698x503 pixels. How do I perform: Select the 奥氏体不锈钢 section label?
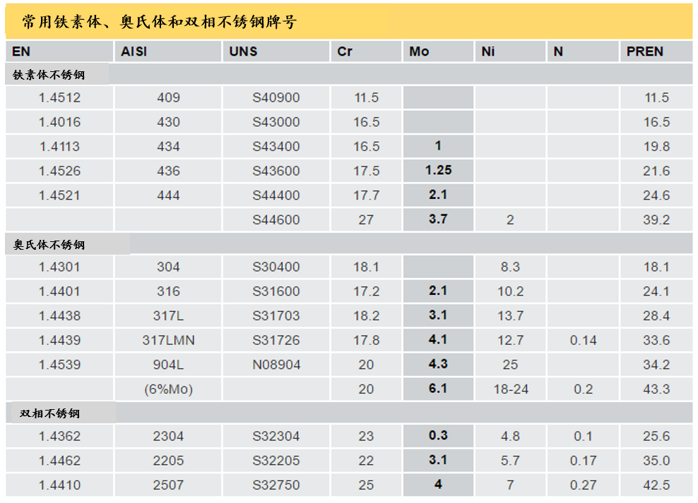pos(49,244)
